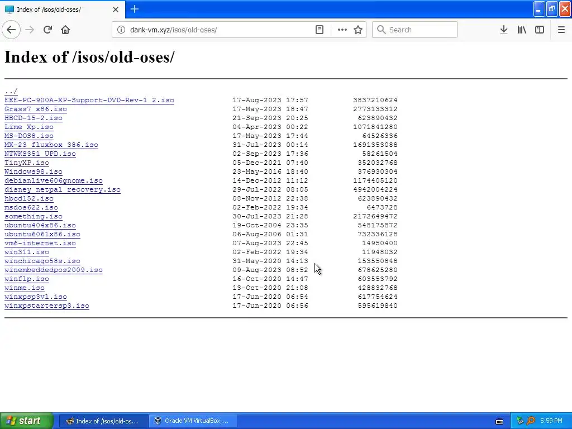Screen dimensions: 572x429
Task: Bookmark this page with the star
Action: 358,30
